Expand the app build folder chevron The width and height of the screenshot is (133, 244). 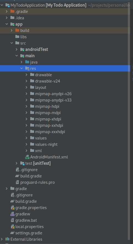pyautogui.click(x=12, y=31)
